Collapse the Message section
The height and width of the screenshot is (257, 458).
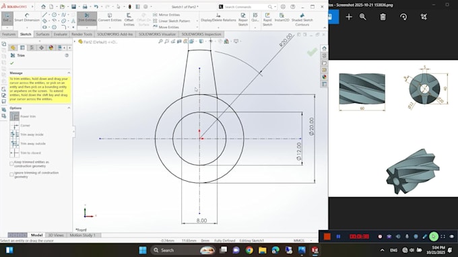[69, 73]
